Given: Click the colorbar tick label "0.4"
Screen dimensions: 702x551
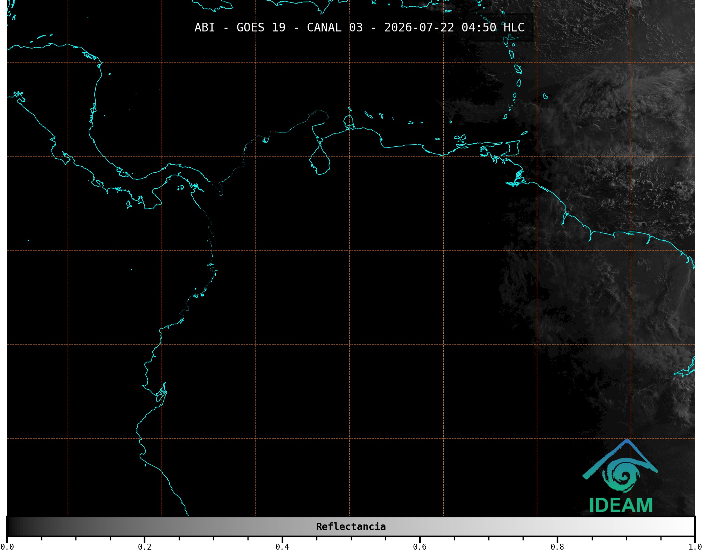Looking at the screenshot, I should (x=282, y=547).
